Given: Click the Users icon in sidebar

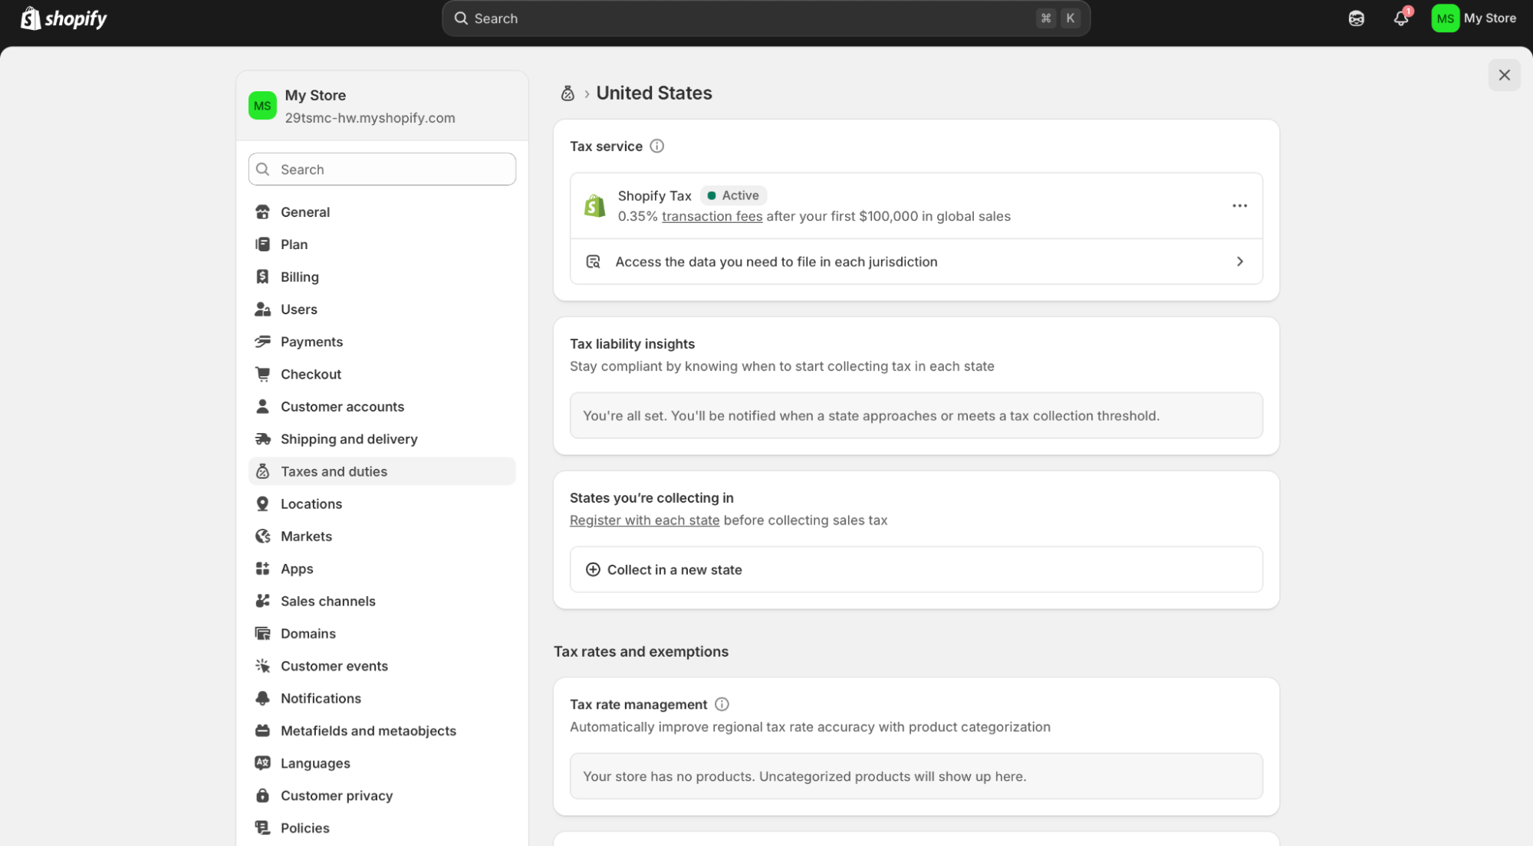Looking at the screenshot, I should point(262,310).
